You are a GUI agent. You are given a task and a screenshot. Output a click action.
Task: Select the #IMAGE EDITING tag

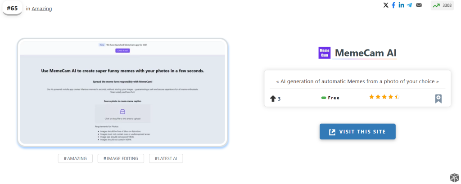click(121, 158)
